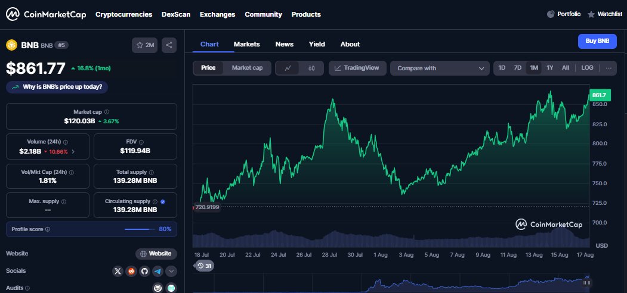Click the yellow BNB coin logo
627x293 pixels.
point(11,45)
